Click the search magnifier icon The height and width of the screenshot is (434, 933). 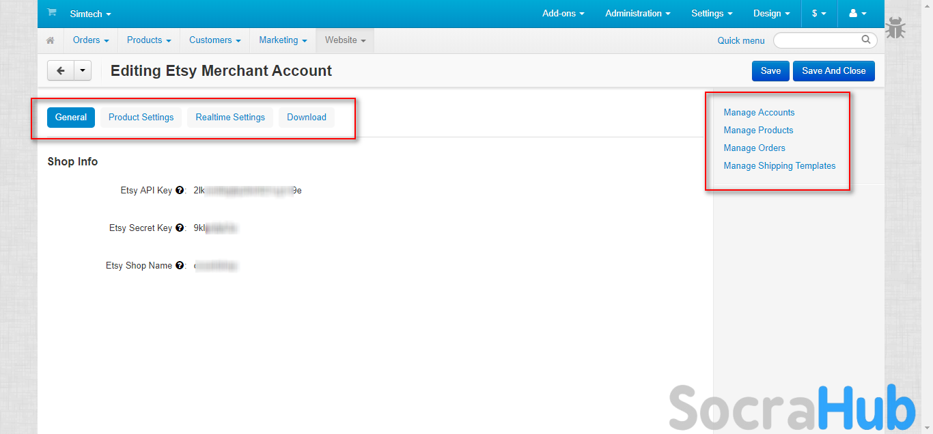click(x=866, y=40)
